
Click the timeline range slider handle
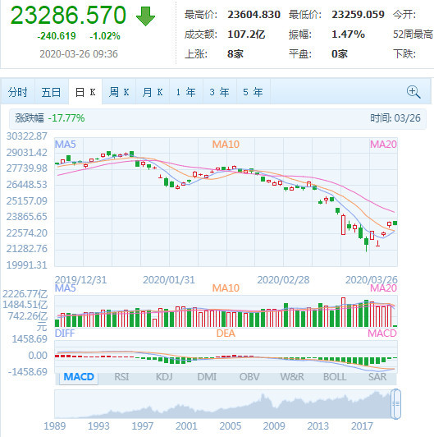(x=395, y=404)
